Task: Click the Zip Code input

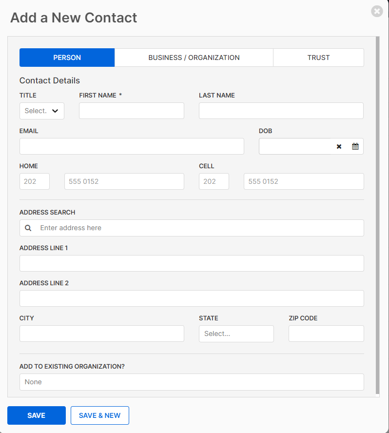Action: [x=326, y=334]
